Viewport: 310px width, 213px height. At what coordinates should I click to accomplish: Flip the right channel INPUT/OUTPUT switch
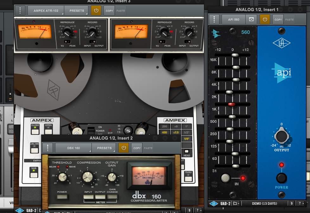[x=187, y=42]
